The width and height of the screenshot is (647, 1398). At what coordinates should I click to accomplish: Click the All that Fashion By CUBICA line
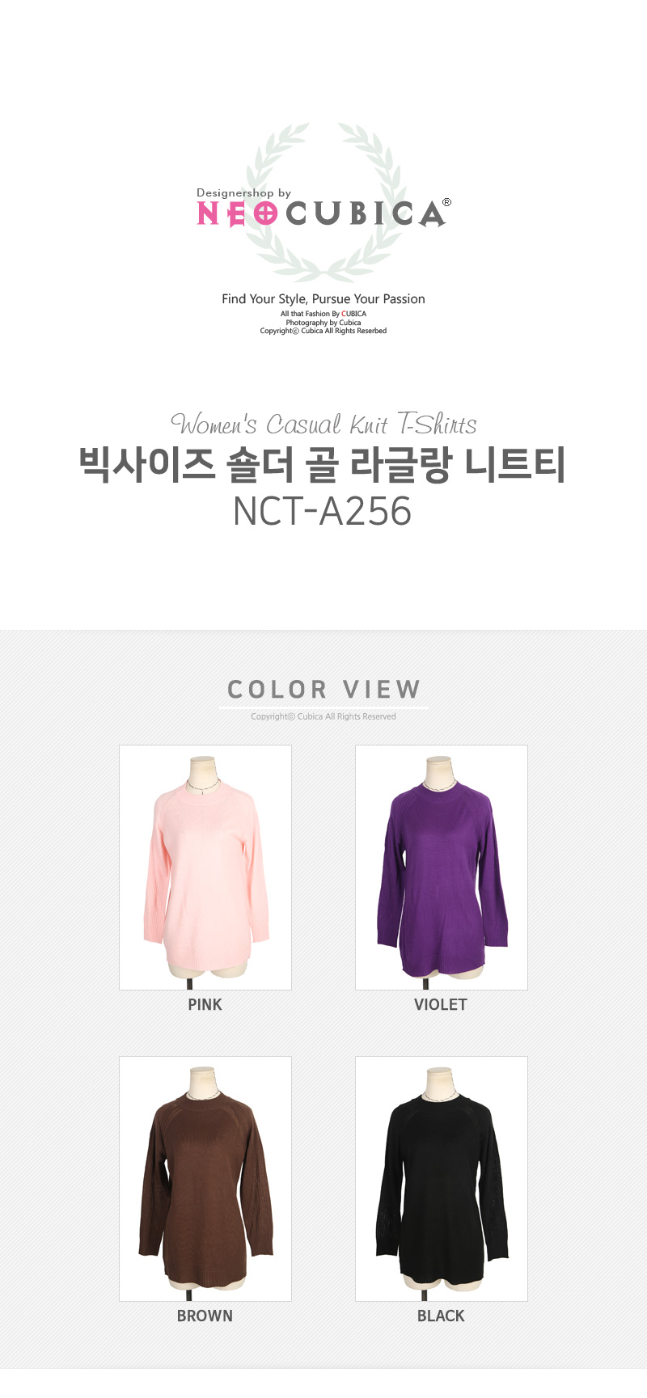(323, 314)
